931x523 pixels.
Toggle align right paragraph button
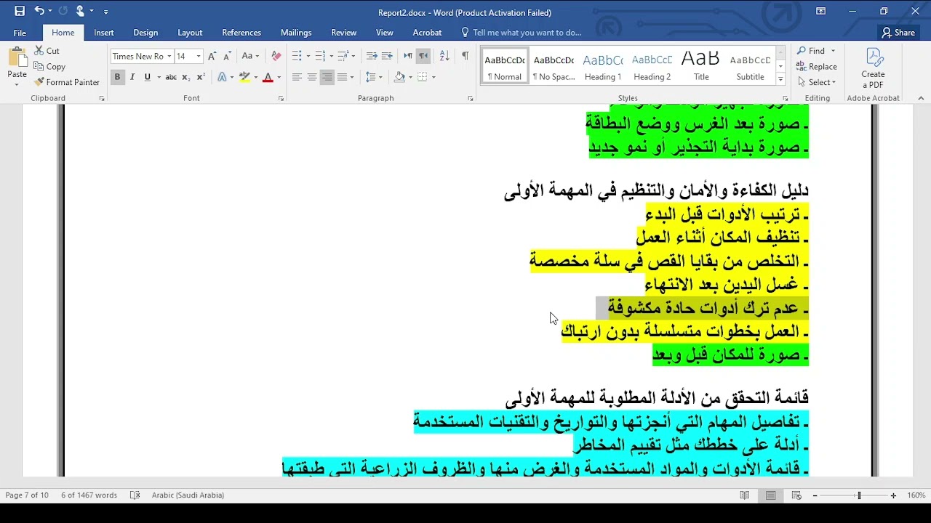[327, 77]
